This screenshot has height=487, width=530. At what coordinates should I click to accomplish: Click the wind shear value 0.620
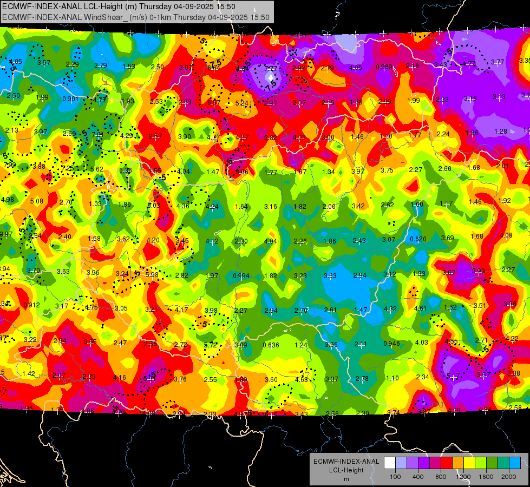point(418,239)
